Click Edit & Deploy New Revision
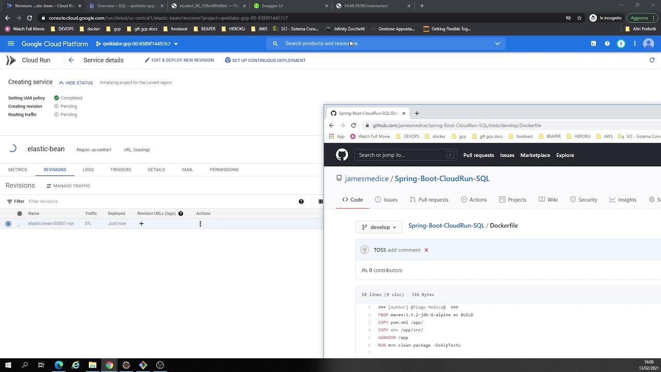Image resolution: width=661 pixels, height=372 pixels. pos(179,60)
